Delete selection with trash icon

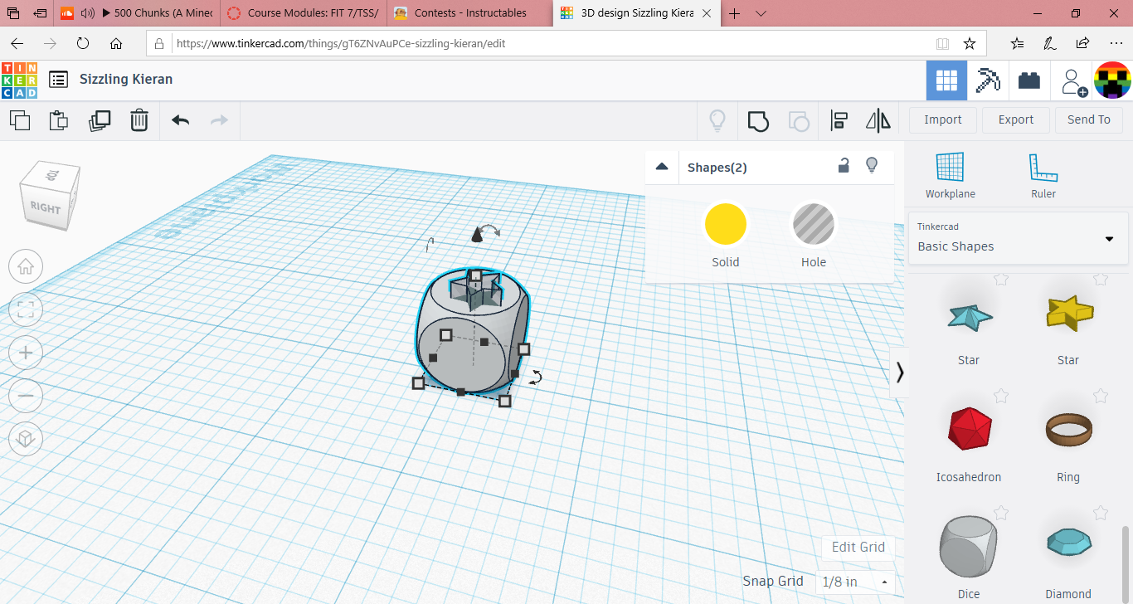(x=139, y=120)
